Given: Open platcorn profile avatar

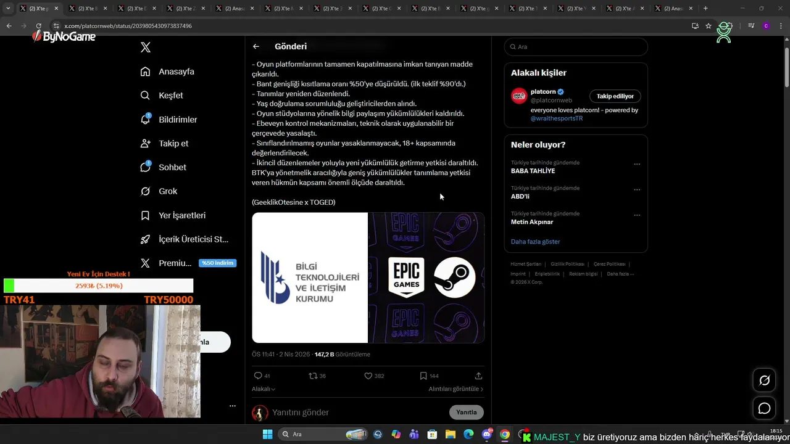Looking at the screenshot, I should [518, 96].
